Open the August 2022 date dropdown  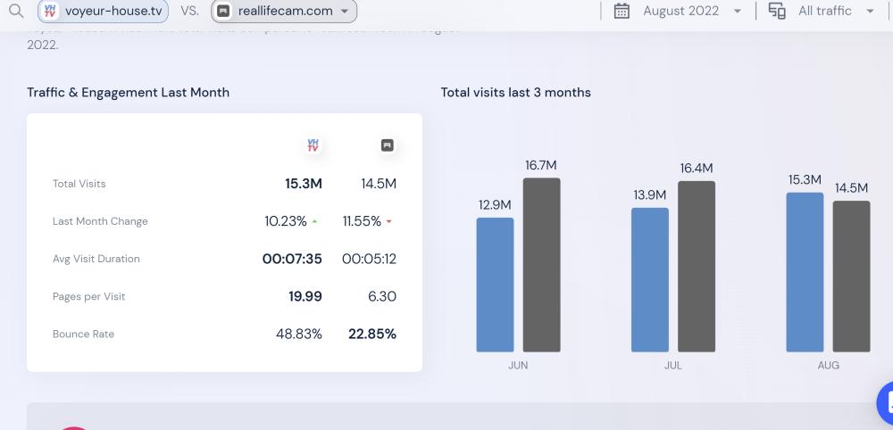737,12
